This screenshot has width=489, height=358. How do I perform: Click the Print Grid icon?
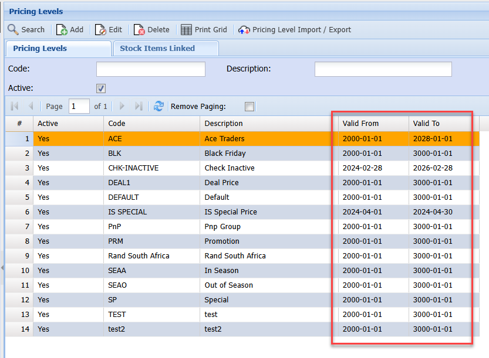pos(186,30)
